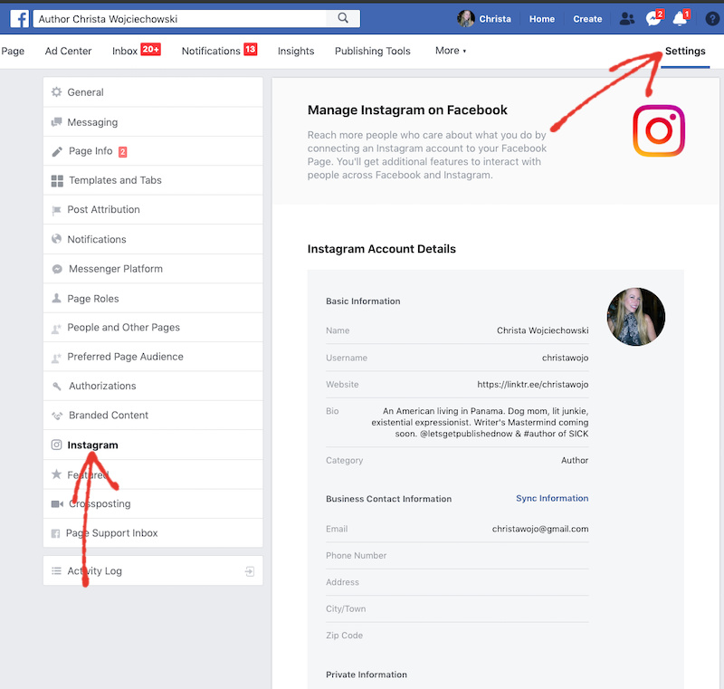Switch to the Insights tab
Viewport: 724px width, 689px height.
pyautogui.click(x=296, y=51)
